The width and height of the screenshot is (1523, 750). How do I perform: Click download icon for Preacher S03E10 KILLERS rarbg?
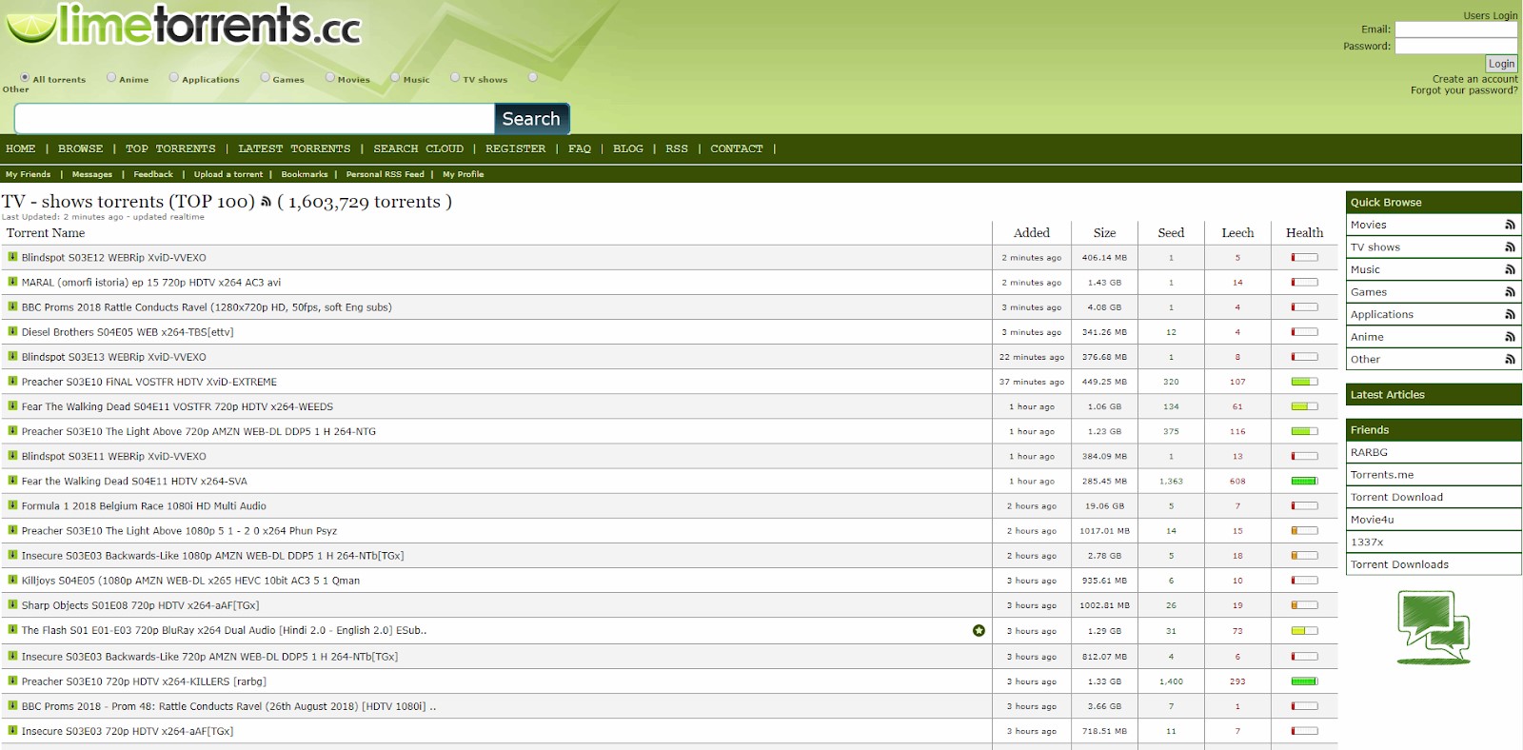(12, 681)
